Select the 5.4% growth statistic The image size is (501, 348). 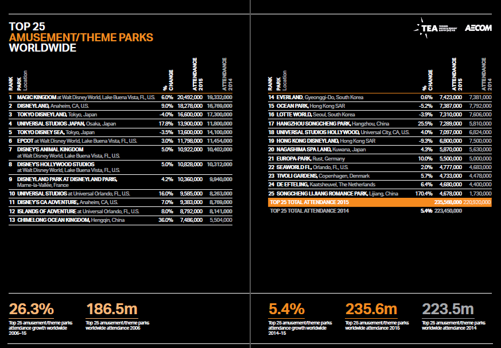point(286,309)
